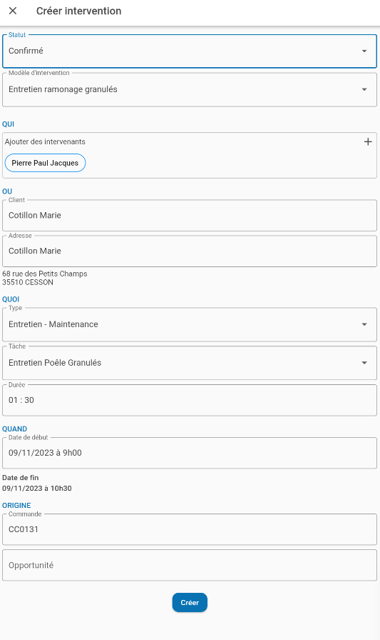Open the Tâche dropdown arrow

pyautogui.click(x=364, y=363)
